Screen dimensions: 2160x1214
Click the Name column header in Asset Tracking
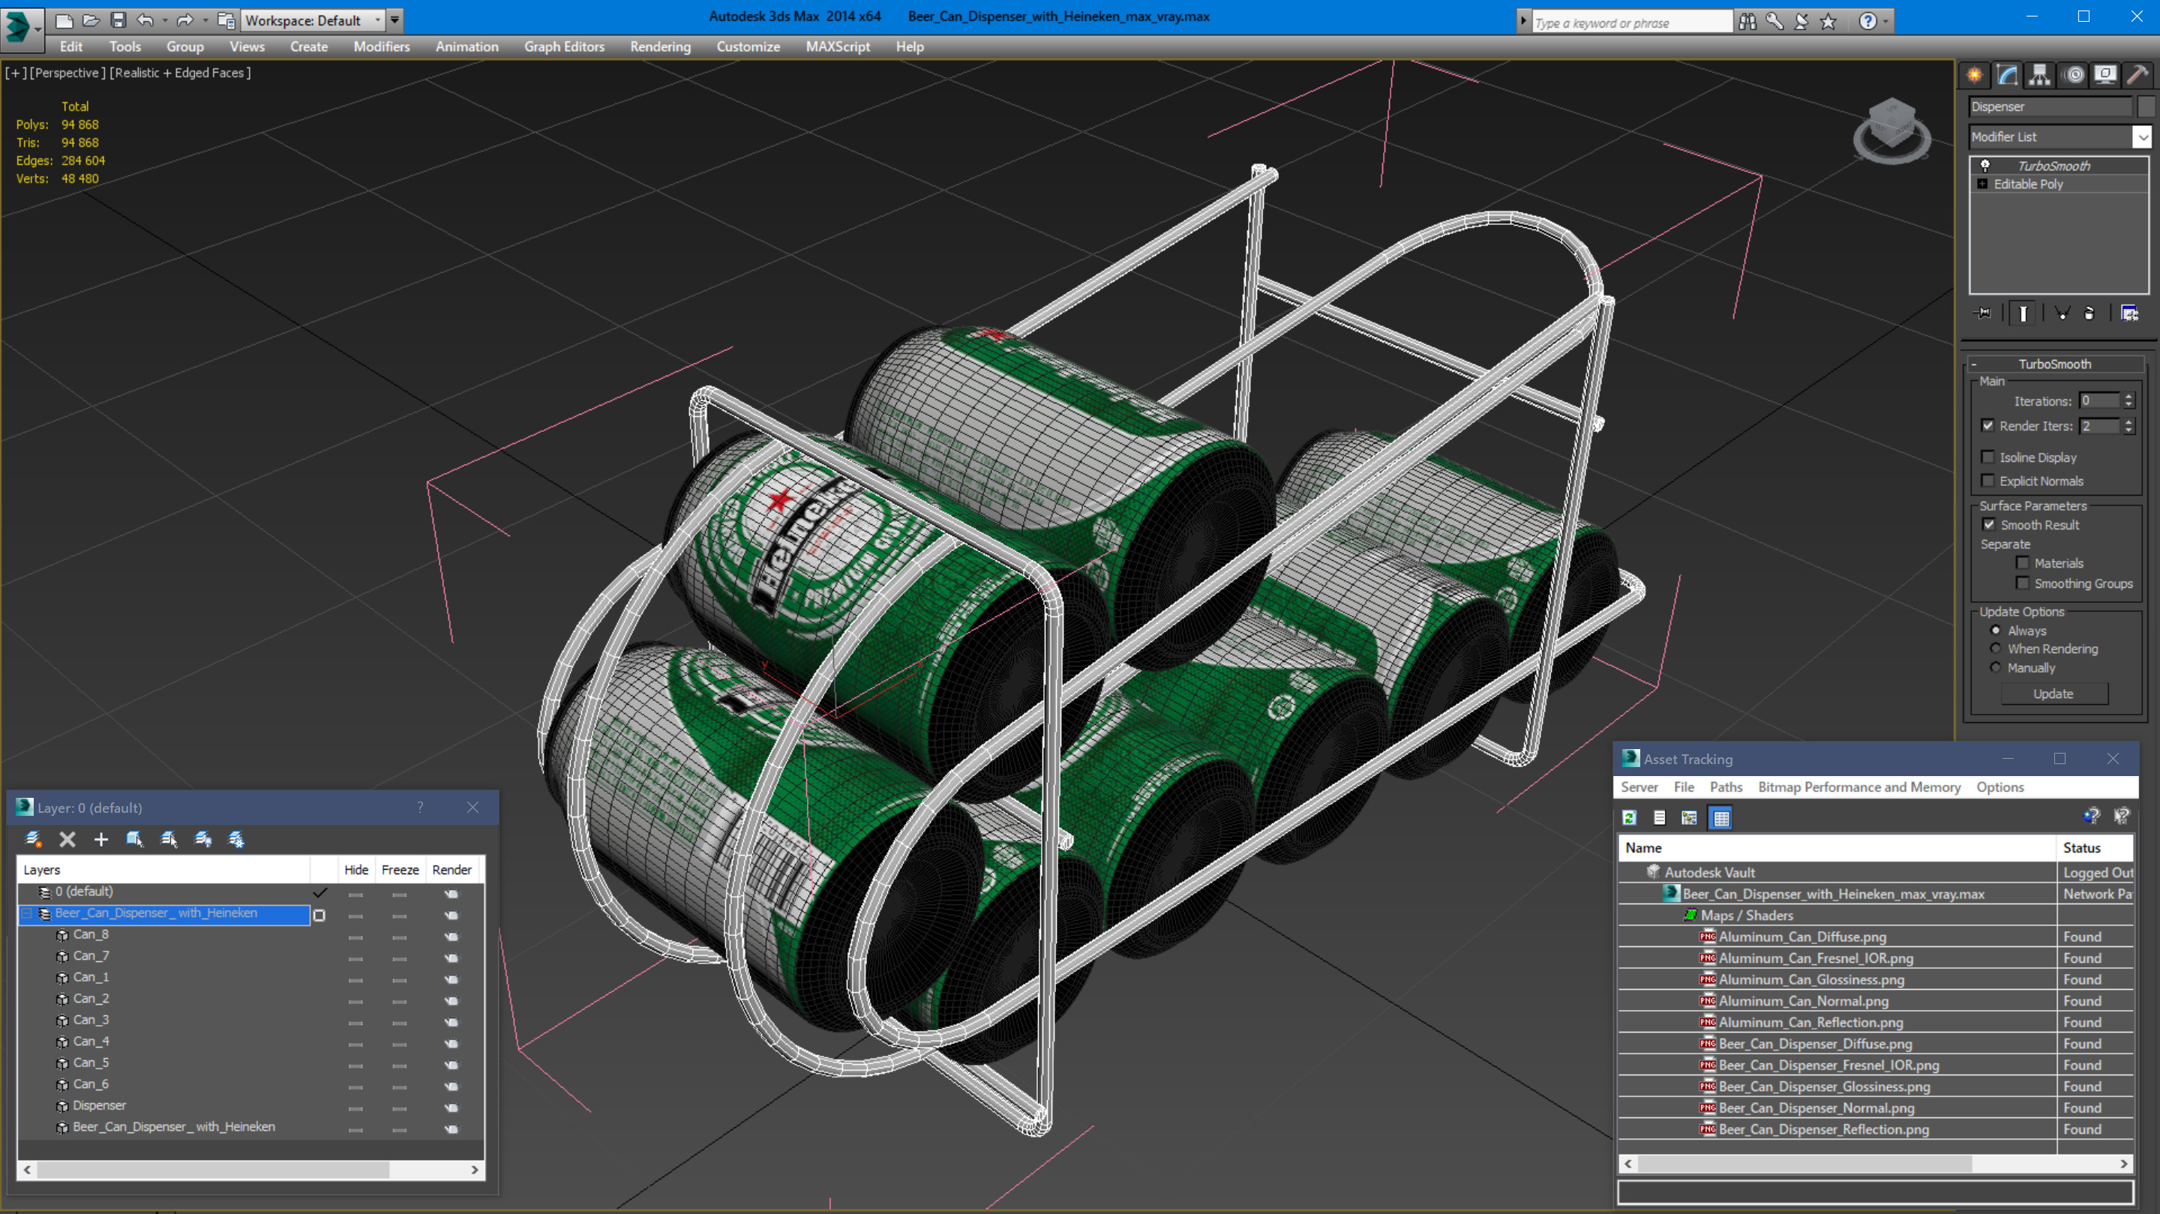tap(1836, 847)
